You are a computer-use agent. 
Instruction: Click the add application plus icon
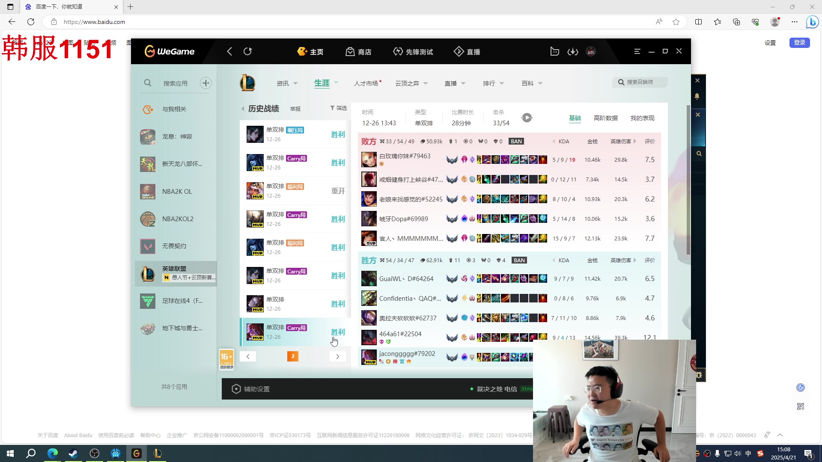point(206,83)
